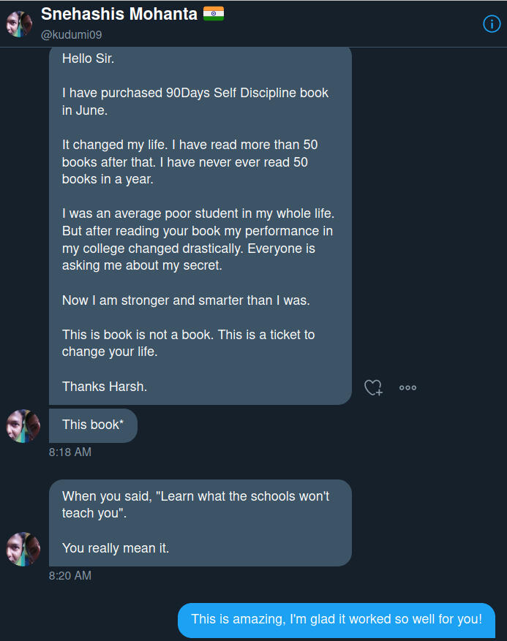The height and width of the screenshot is (641, 507).
Task: Click the "Learn what the schools won't teach" message
Action: pos(195,504)
